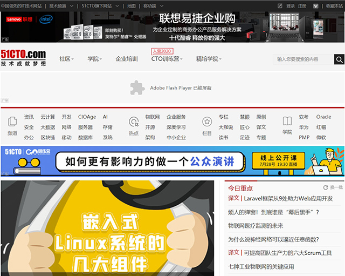The image size is (345, 276).
Task: Open the 安全 channel link
Action: click(29, 127)
